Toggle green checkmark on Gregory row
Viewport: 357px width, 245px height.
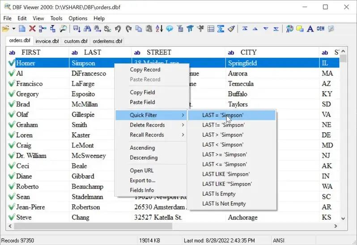12,94
